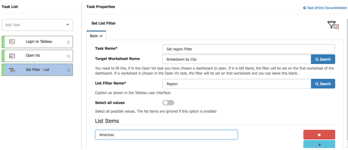Screen dimensions: 348x150
Task: Search for List Filter Name
Action: pos(323,84)
